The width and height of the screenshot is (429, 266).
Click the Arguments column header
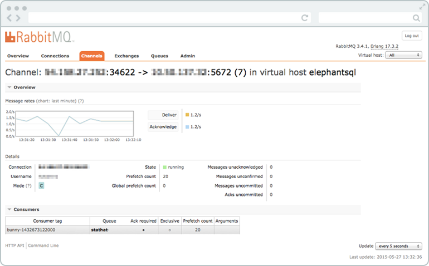pyautogui.click(x=227, y=221)
